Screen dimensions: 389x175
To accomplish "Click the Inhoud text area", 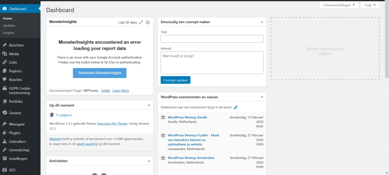I will 212,63.
